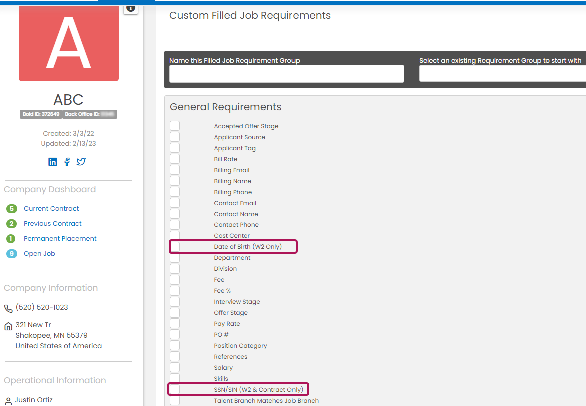Tick the Accepted Offer Stage checkbox
Viewport: 586px width, 406px height.
coord(175,126)
